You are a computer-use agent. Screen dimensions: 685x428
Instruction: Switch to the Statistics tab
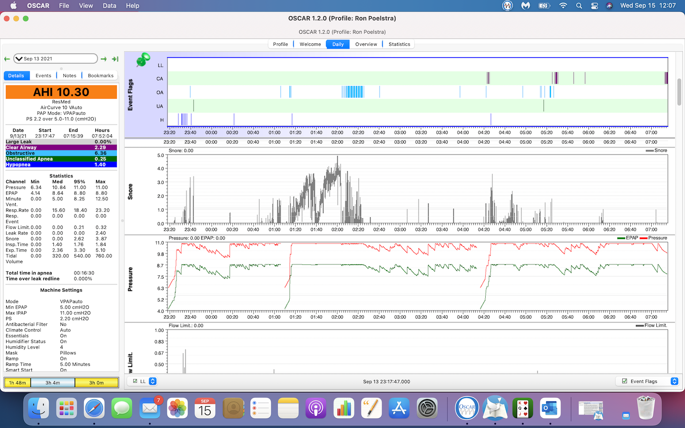400,44
